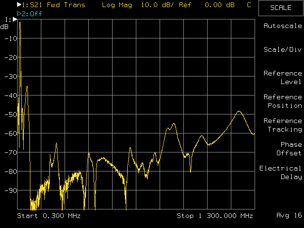Click the channel 2 inactive triangle marker
The image size is (304, 228).
[19, 14]
